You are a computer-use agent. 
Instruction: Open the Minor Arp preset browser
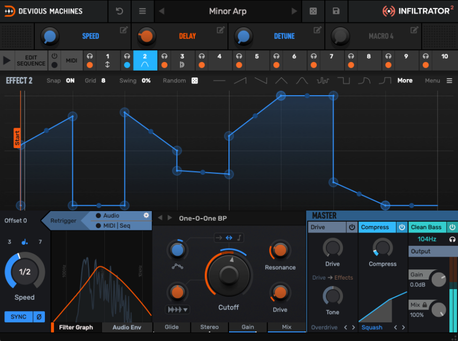point(228,11)
